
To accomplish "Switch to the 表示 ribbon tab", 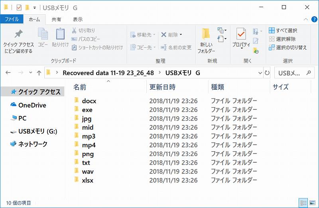I will [x=78, y=19].
